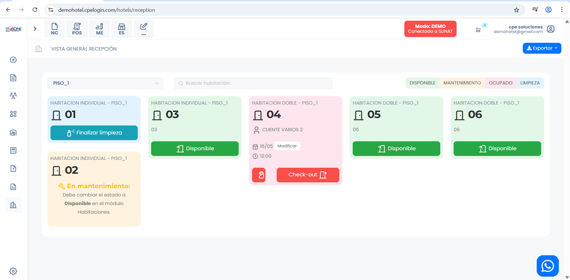The image size is (570, 280).
Task: Open the ME shortcut menu item
Action: point(99,29)
